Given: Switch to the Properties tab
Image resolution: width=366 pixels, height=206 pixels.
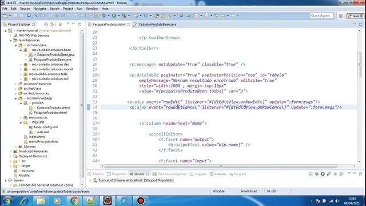Looking at the screenshot, I should coord(117,174).
